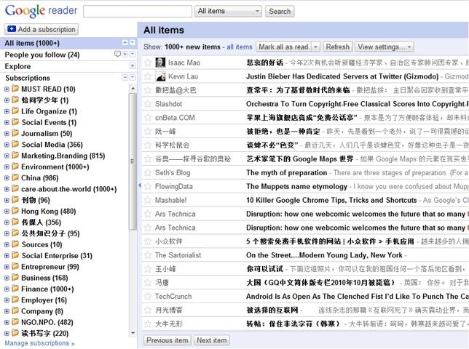Click the comment bubble icon on People you follow
Viewport: 469px width, 349px height.
pyautogui.click(x=117, y=54)
